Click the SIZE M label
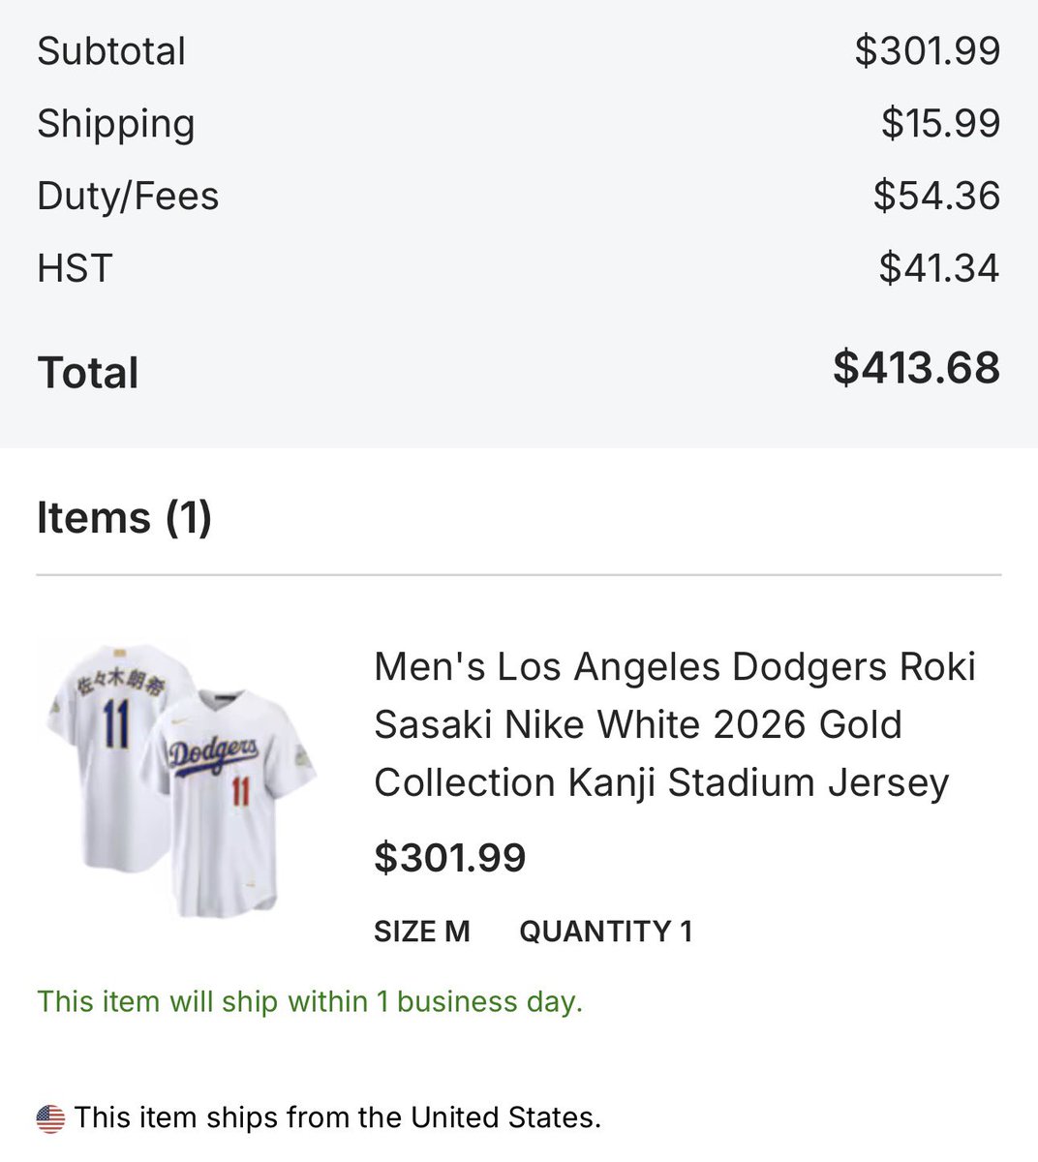This screenshot has width=1038, height=1162. [x=422, y=932]
